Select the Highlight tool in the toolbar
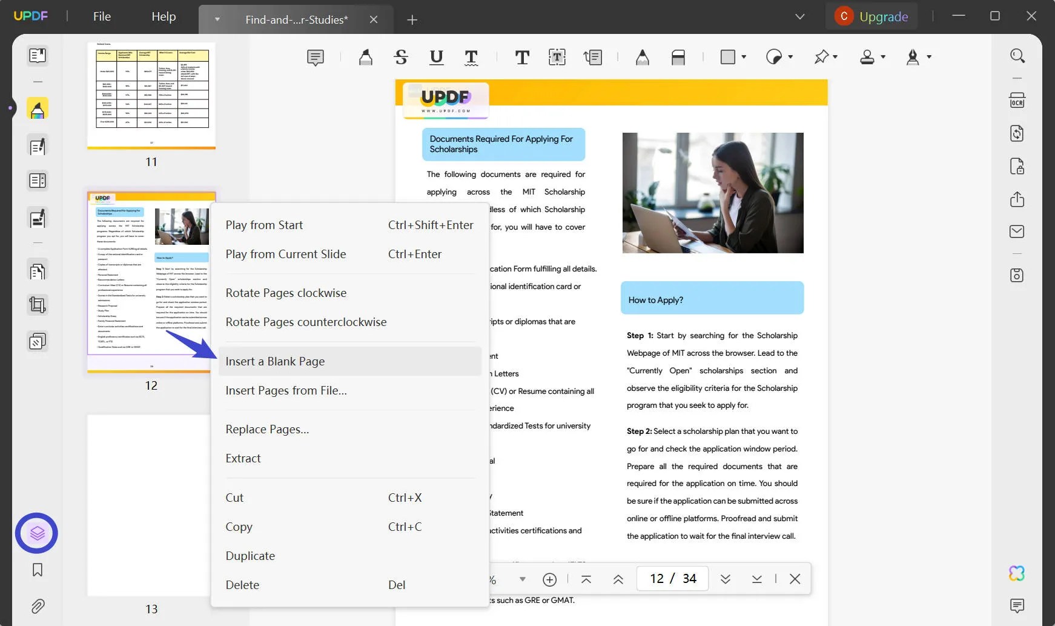This screenshot has width=1055, height=626. point(366,57)
